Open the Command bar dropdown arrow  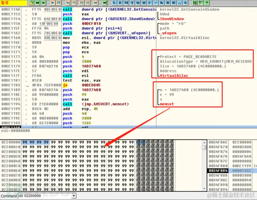(74, 196)
